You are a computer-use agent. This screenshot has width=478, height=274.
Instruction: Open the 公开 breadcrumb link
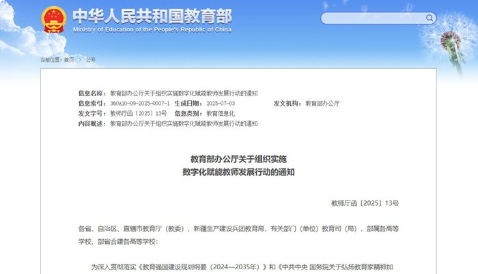[x=90, y=60]
